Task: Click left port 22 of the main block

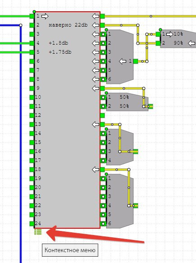Action: (x=32, y=206)
